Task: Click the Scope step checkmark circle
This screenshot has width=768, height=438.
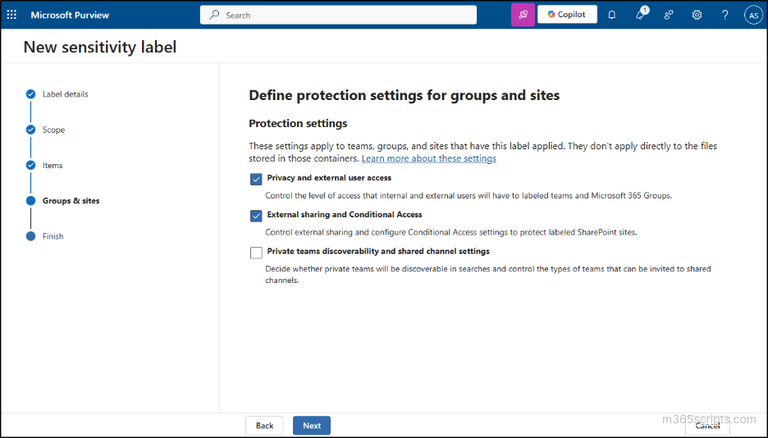Action: coord(31,130)
